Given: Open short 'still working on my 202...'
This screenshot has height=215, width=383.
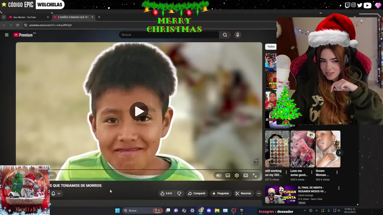Looking at the screenshot, I should point(277,149).
